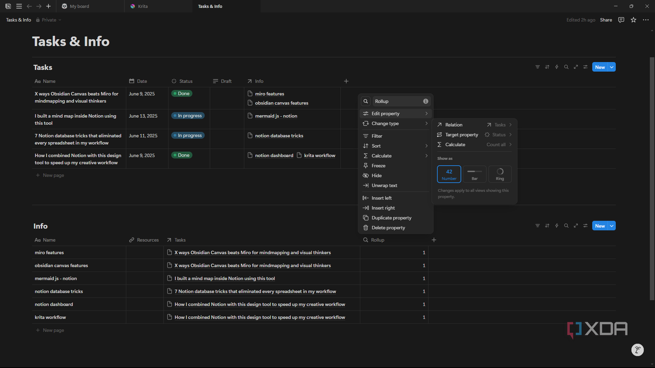Open the page options three-dot menu
The width and height of the screenshot is (655, 368).
coord(646,20)
